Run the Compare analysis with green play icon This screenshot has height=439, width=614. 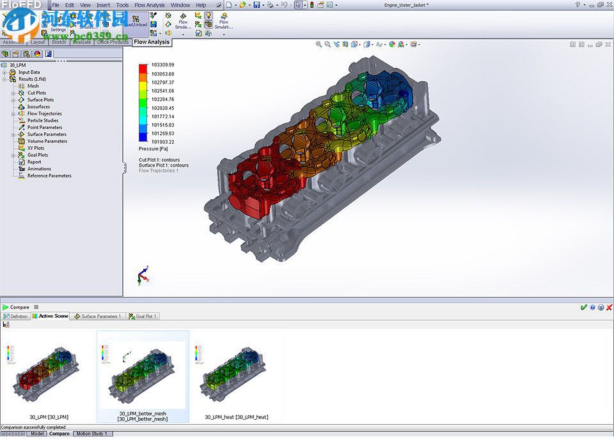tap(6, 307)
